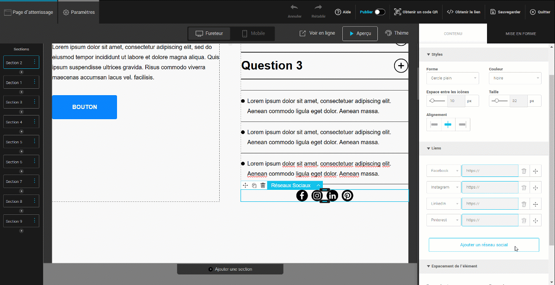Image resolution: width=555 pixels, height=285 pixels.
Task: Click the trash icon on the Réseaux Sociaux element
Action: pos(263,185)
